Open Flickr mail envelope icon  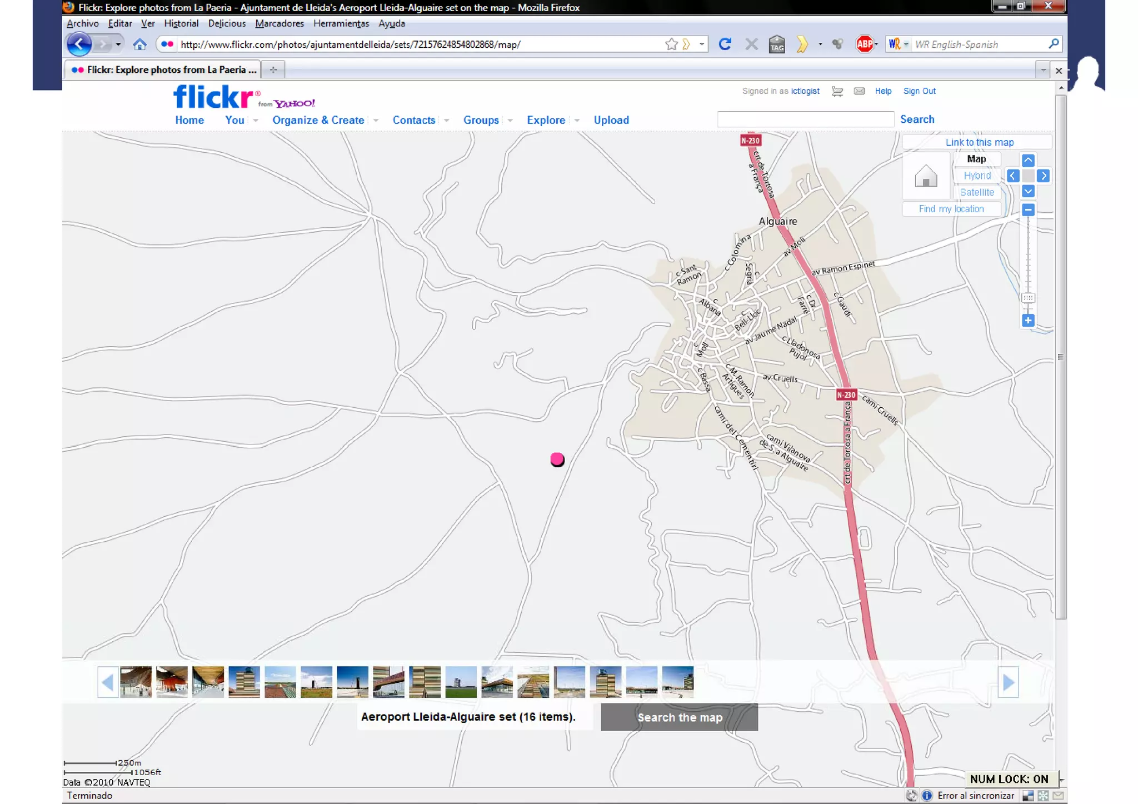(859, 91)
